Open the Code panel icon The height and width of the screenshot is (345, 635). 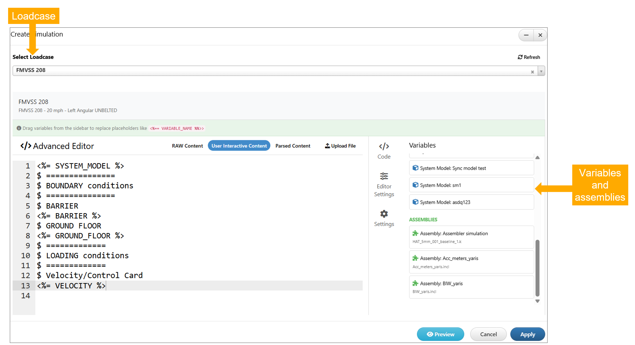(x=384, y=147)
